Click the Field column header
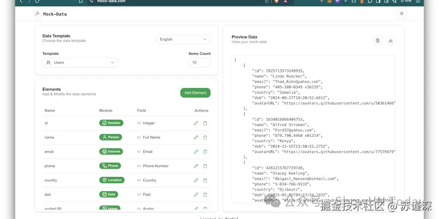Image resolution: width=439 pixels, height=219 pixels. (141, 111)
